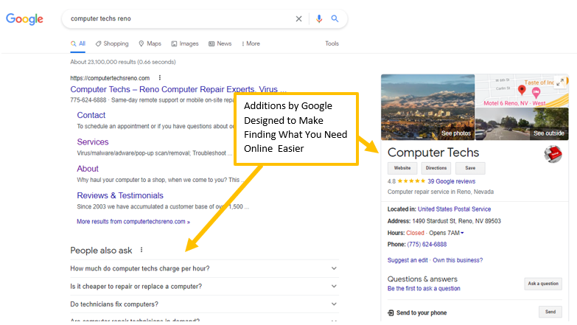Click the Directions button
Image resolution: width=577 pixels, height=325 pixels.
[436, 168]
